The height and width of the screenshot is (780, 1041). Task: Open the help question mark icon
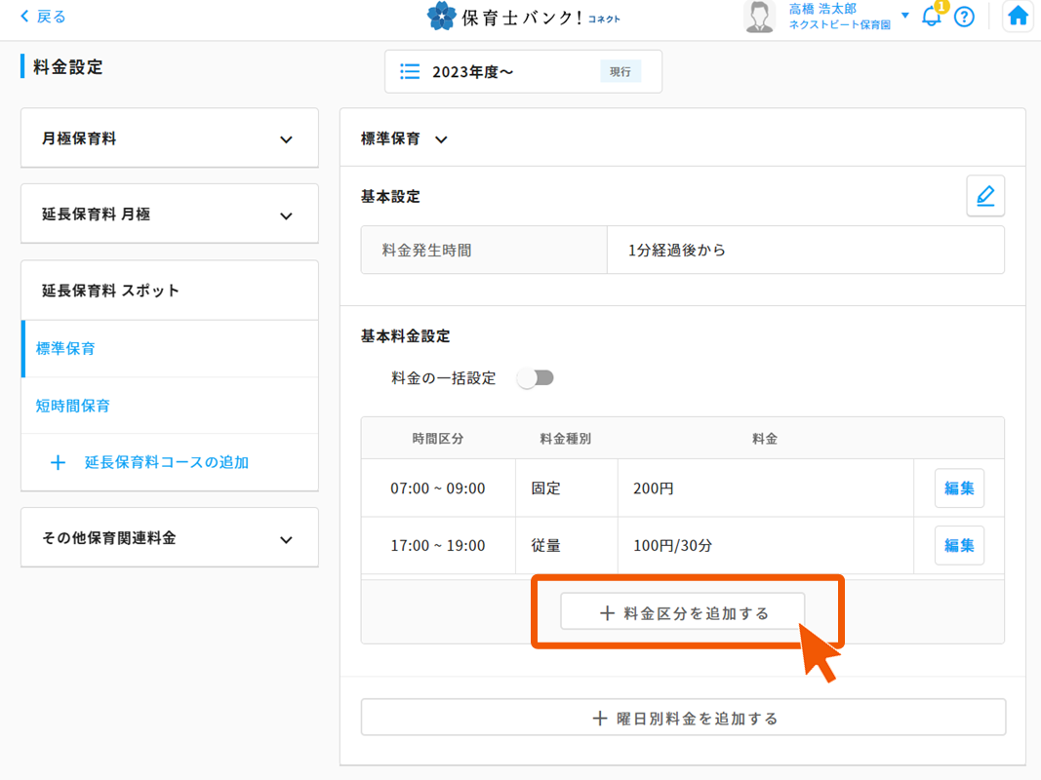964,17
